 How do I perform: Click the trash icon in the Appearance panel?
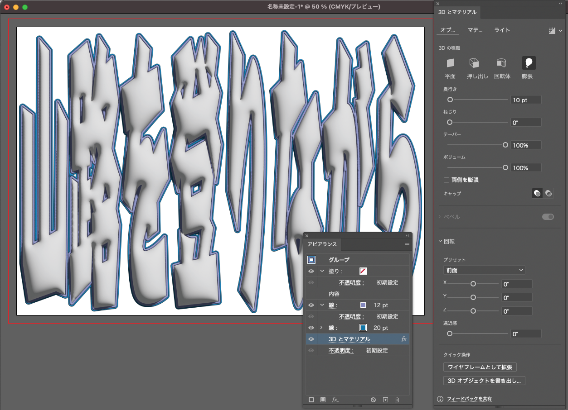tap(397, 400)
